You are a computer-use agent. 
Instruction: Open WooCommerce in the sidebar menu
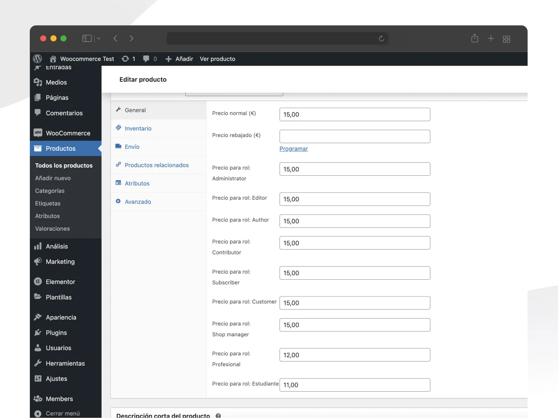point(68,133)
